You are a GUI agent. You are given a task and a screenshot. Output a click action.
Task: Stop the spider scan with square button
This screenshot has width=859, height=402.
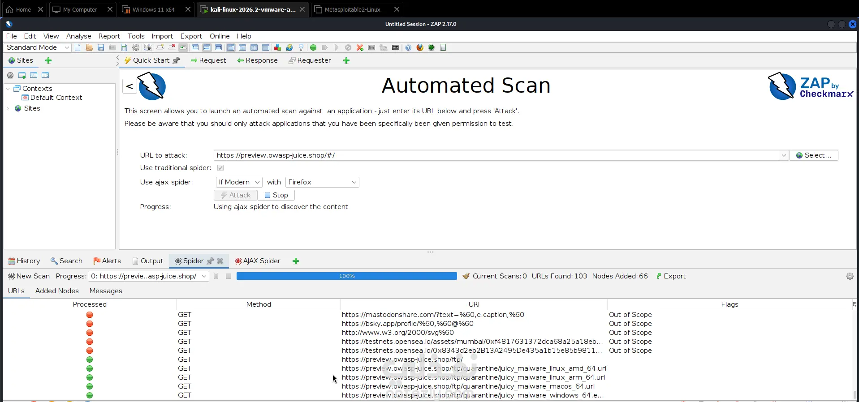click(x=229, y=276)
